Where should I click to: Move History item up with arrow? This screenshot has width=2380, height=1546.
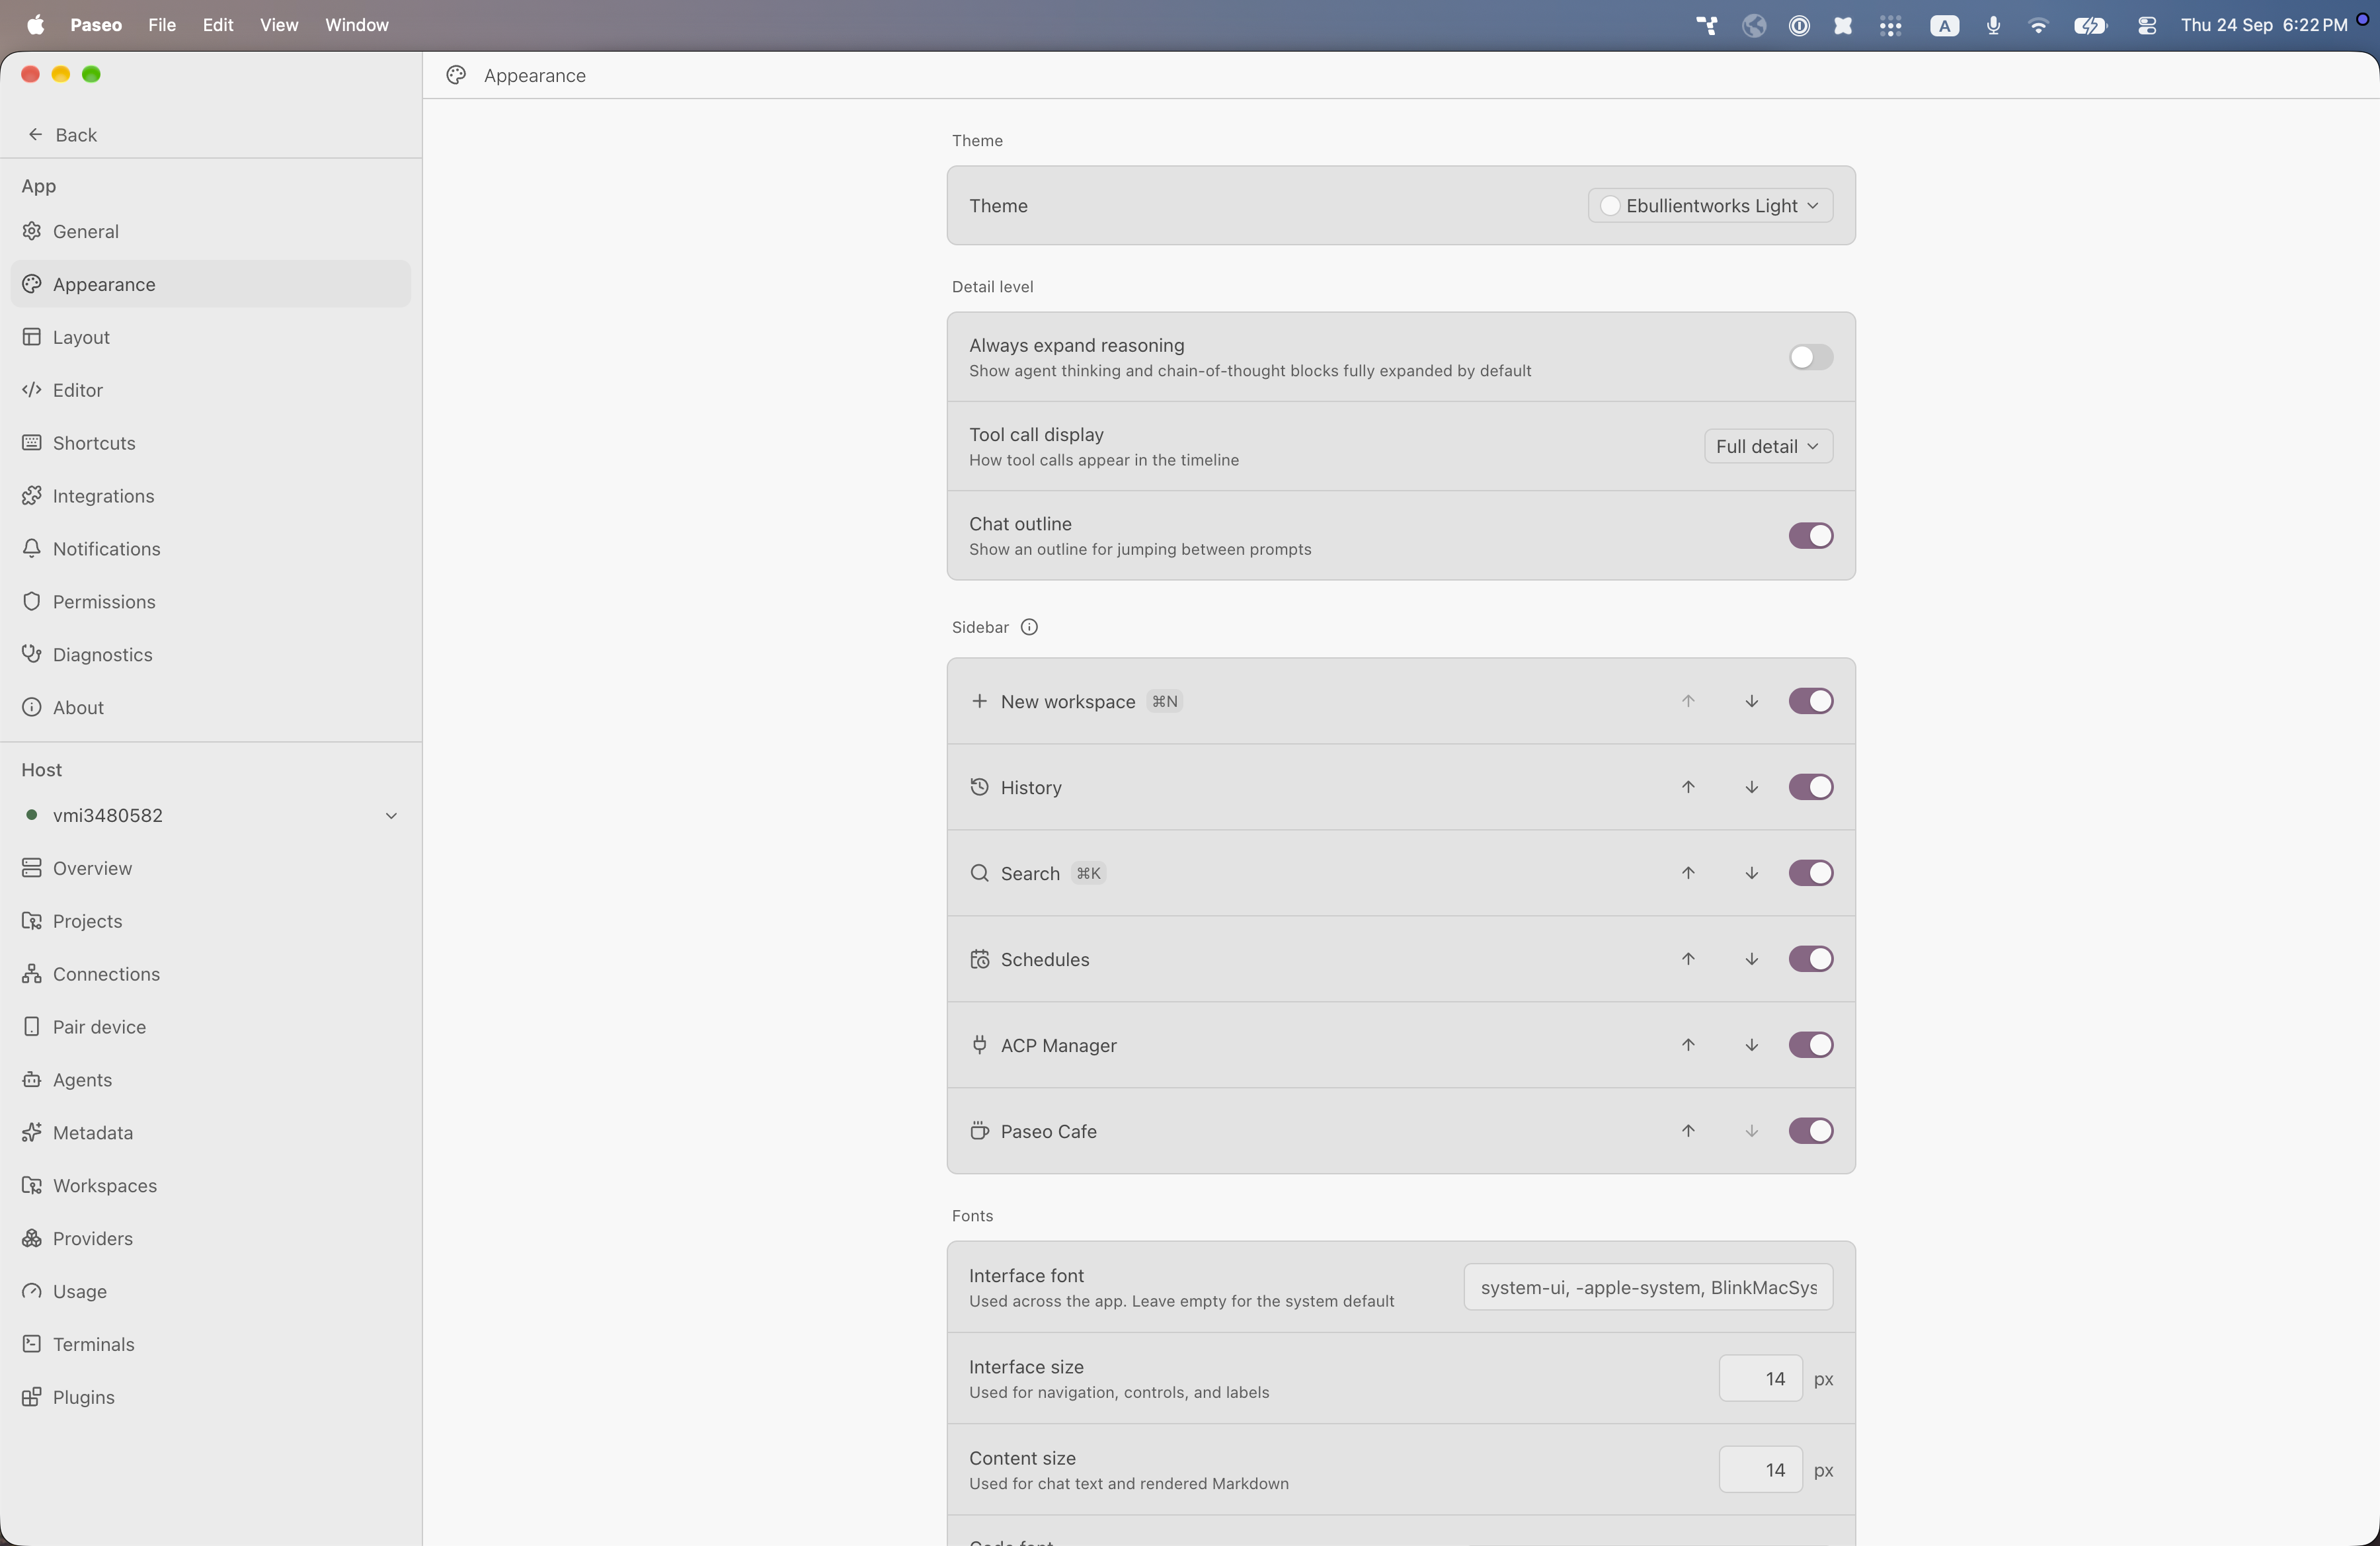click(x=1688, y=787)
